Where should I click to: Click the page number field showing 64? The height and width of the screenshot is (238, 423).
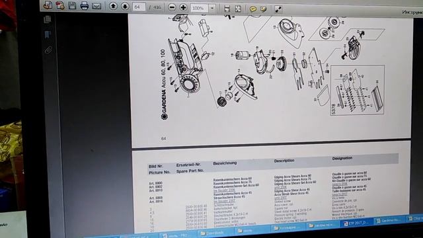click(139, 7)
